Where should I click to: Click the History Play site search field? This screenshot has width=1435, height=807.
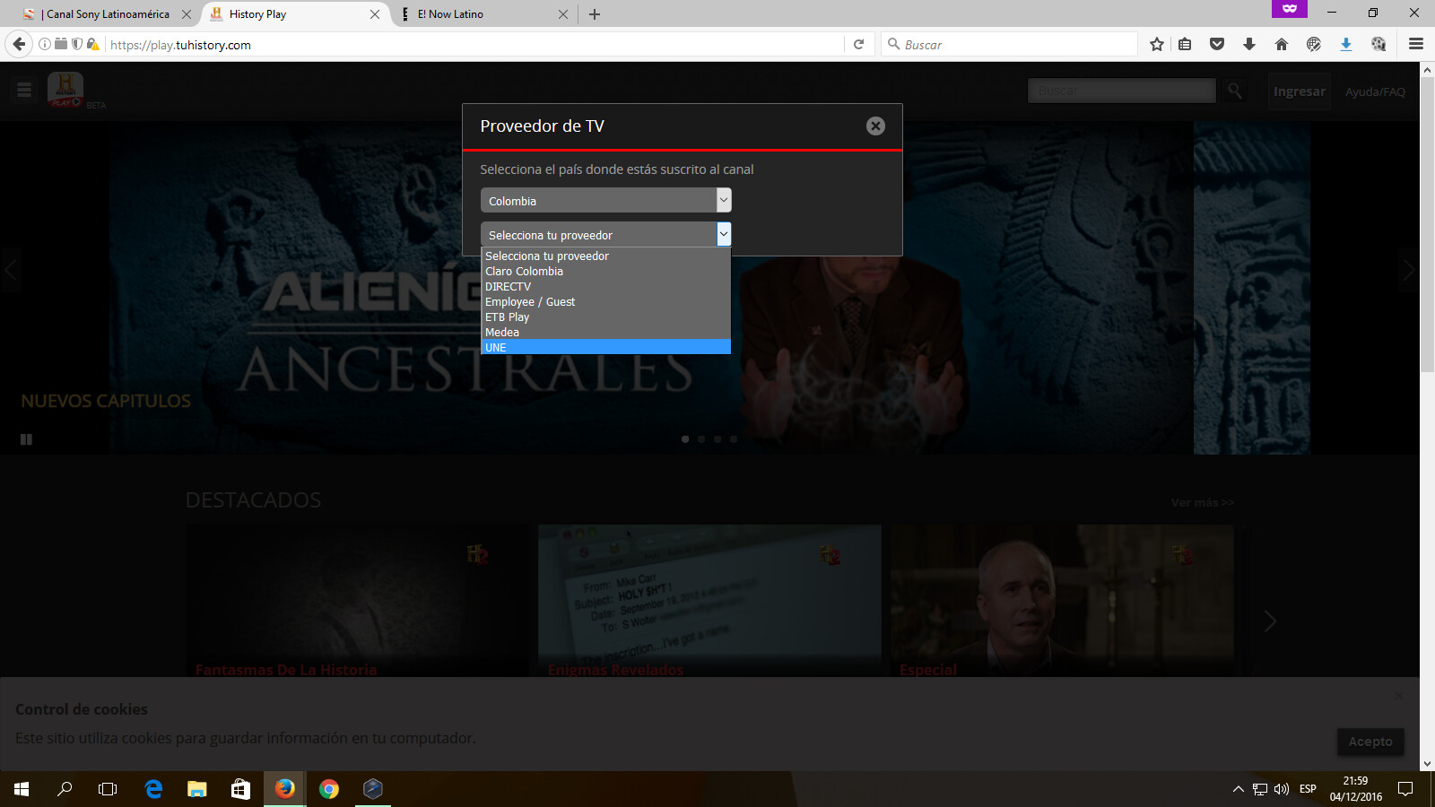[1122, 91]
